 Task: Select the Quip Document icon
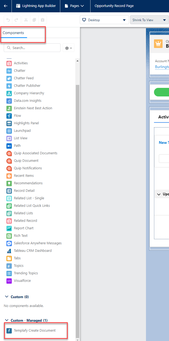(x=9, y=161)
